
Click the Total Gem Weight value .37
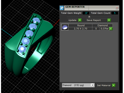click(86, 13)
